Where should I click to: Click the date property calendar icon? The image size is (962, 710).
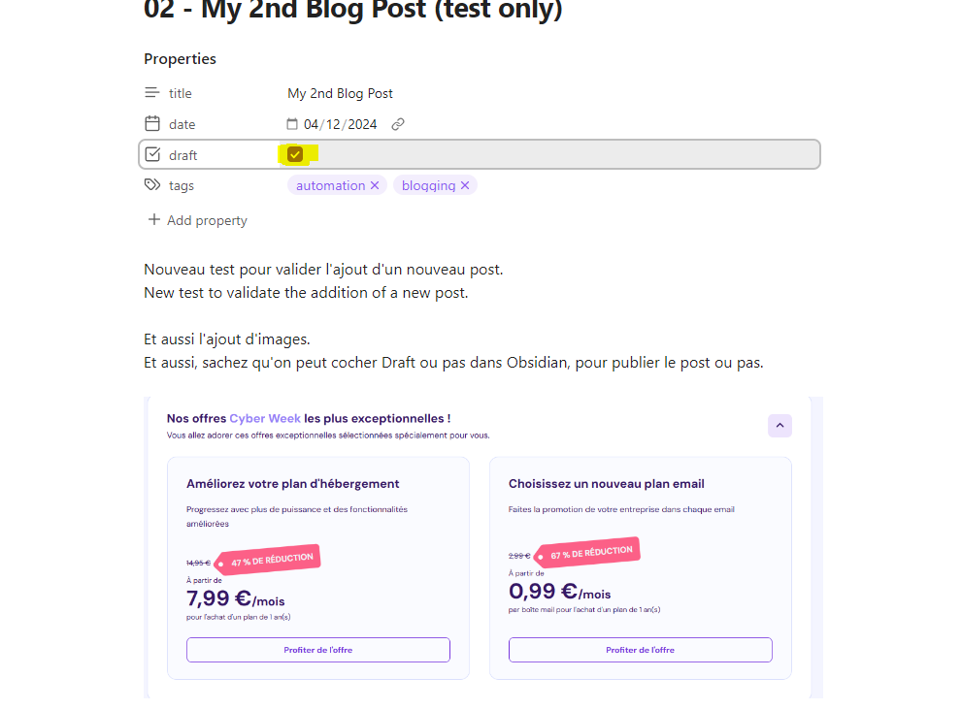[x=152, y=124]
